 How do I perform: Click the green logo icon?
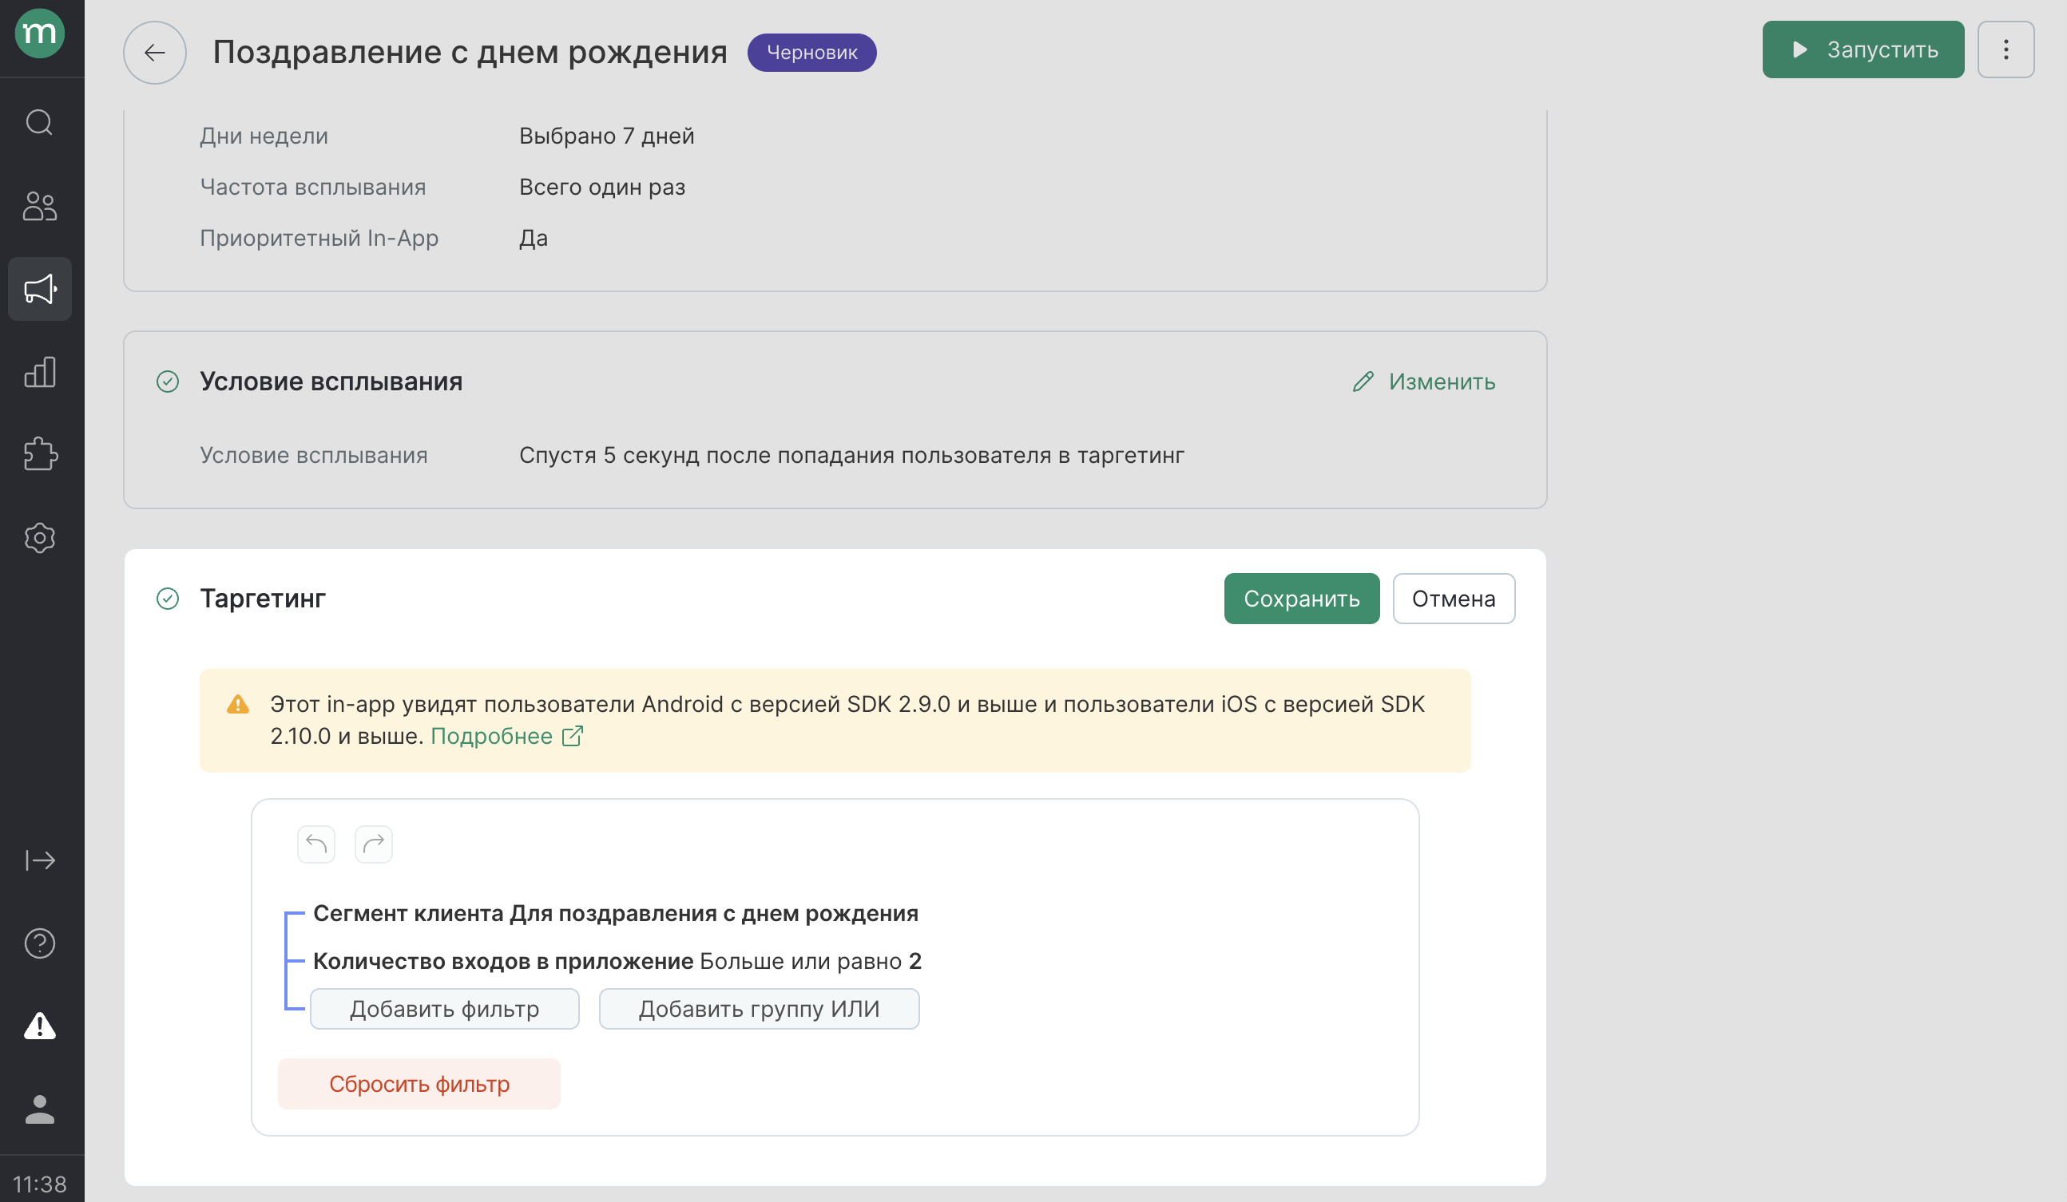click(x=39, y=33)
